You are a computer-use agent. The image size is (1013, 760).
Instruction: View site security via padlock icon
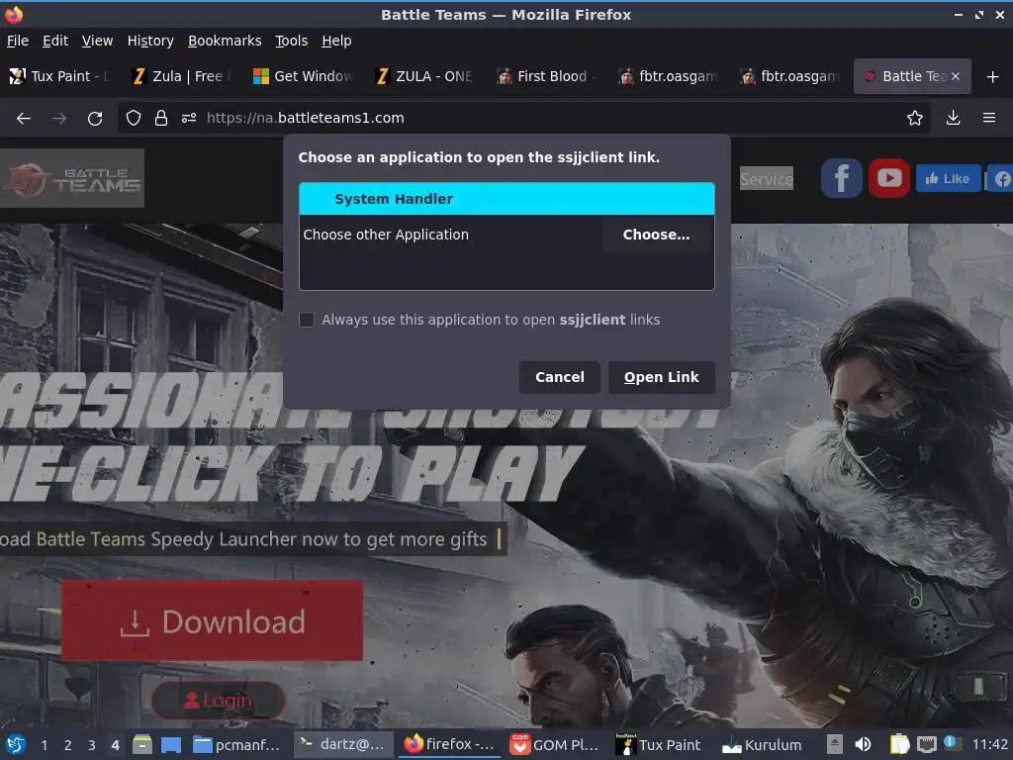[x=161, y=118]
